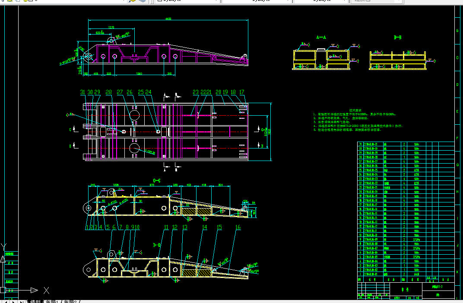Select the C-C section view label
This screenshot has height=303, width=463.
point(156,180)
